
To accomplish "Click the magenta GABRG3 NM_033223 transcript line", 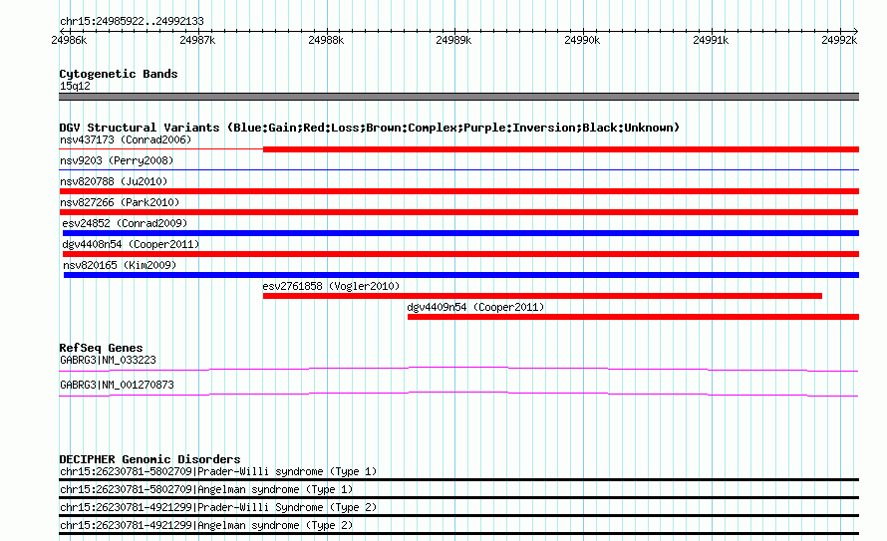I will click(x=458, y=370).
